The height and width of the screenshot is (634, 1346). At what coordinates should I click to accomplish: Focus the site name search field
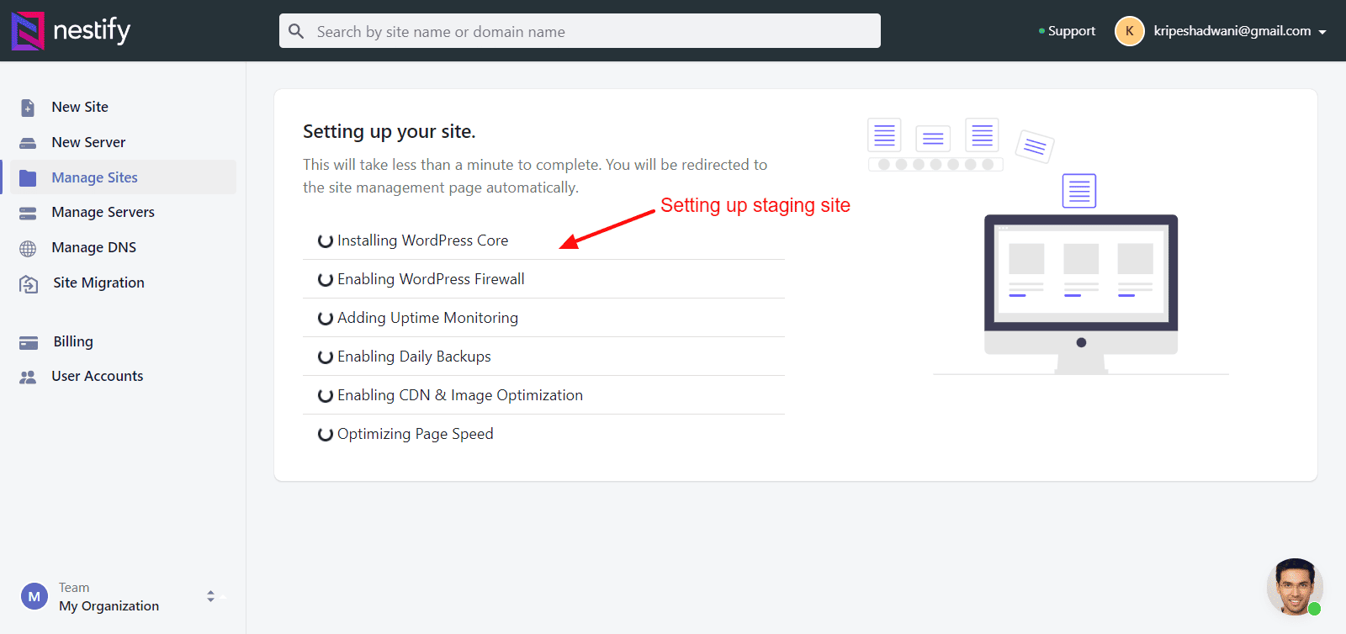(x=589, y=31)
